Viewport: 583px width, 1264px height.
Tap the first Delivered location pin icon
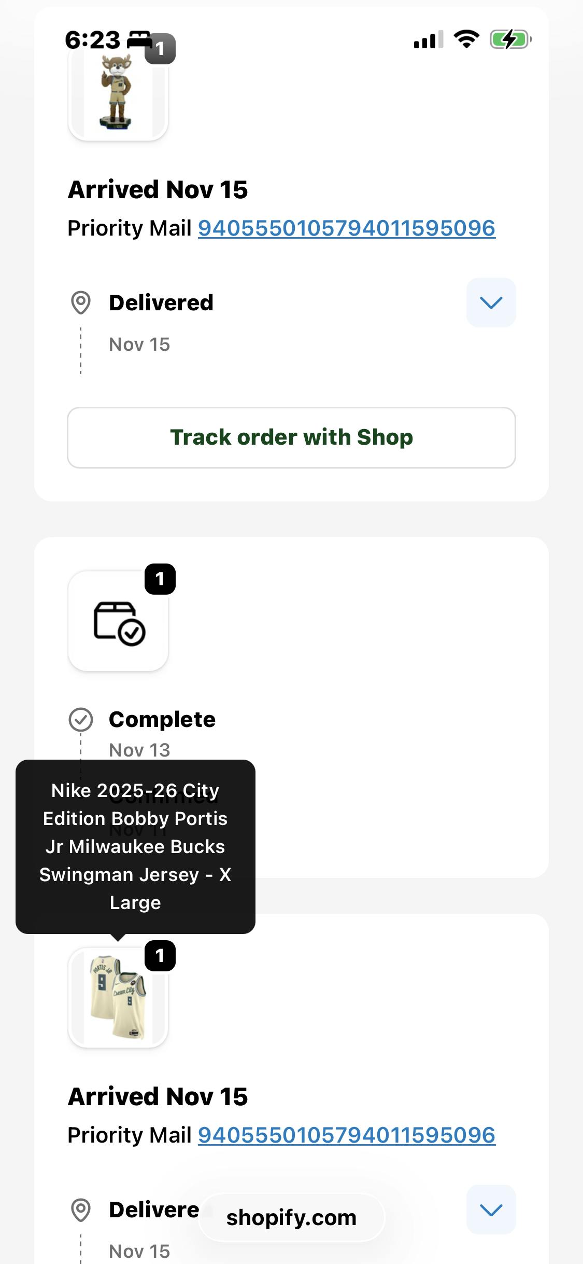pos(81,303)
